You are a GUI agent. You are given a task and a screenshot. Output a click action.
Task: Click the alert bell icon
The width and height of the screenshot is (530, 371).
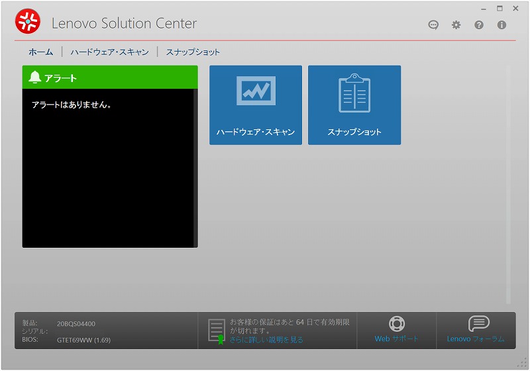point(34,78)
